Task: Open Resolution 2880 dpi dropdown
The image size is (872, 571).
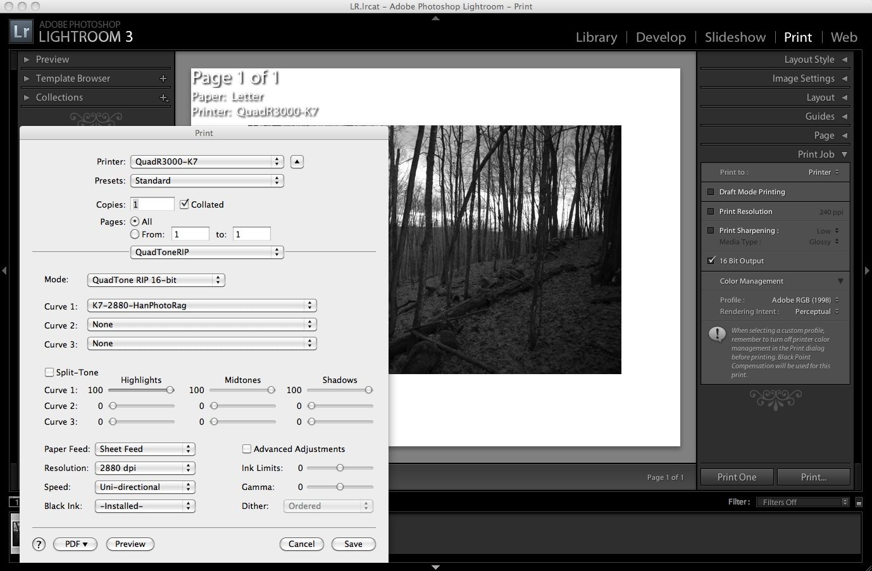Action: point(145,468)
